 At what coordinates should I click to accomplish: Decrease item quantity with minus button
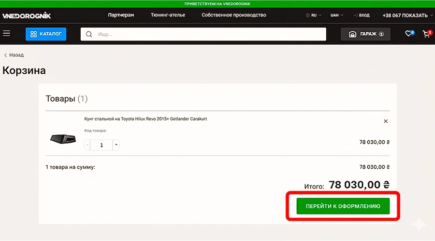(87, 145)
